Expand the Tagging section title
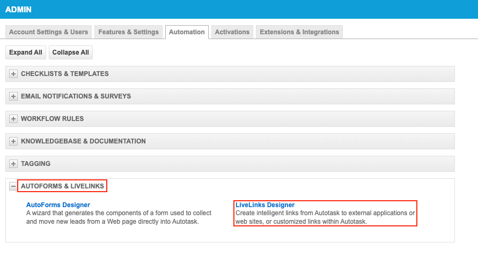Viewport: 478px width, 258px height. [35, 164]
